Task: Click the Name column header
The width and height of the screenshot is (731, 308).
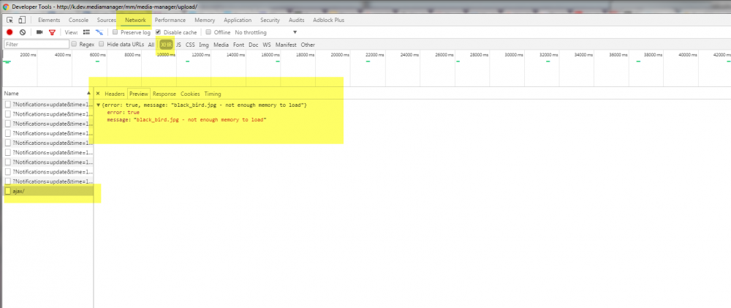Action: tap(47, 94)
